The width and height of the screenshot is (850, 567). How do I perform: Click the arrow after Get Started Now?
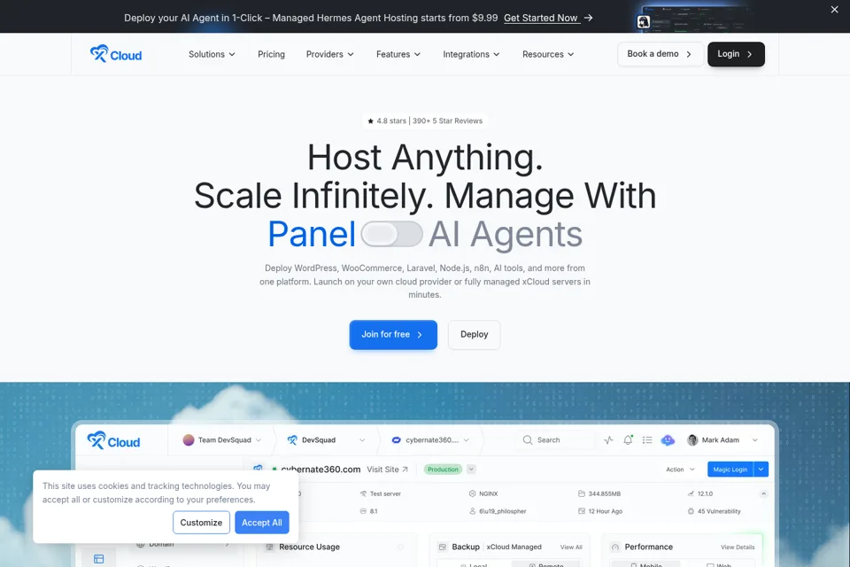coord(588,18)
